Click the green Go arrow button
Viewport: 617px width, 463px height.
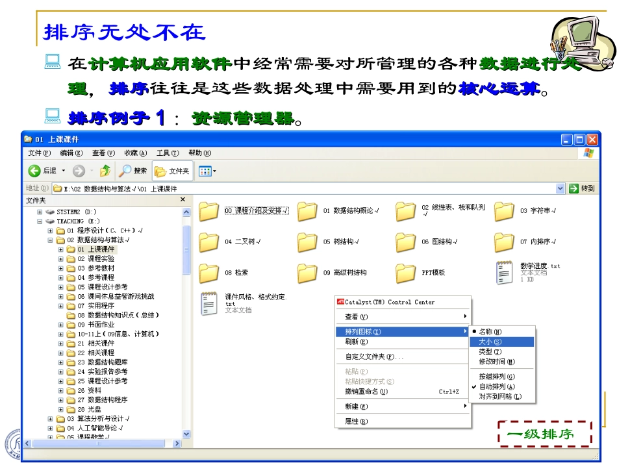point(573,188)
